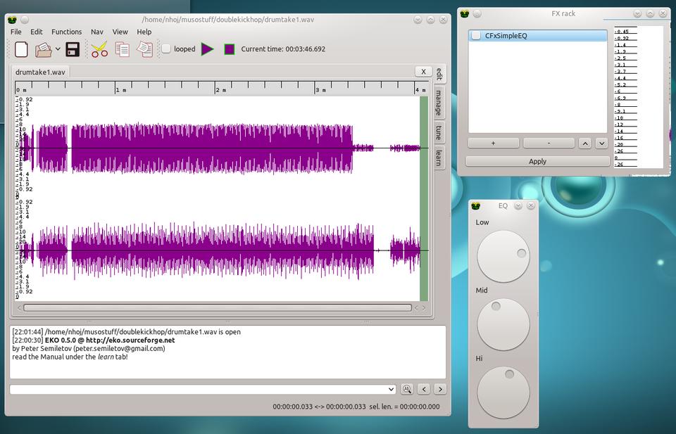
Task: Tick the CFxSimpleEQ effect checkbox
Action: pos(477,35)
